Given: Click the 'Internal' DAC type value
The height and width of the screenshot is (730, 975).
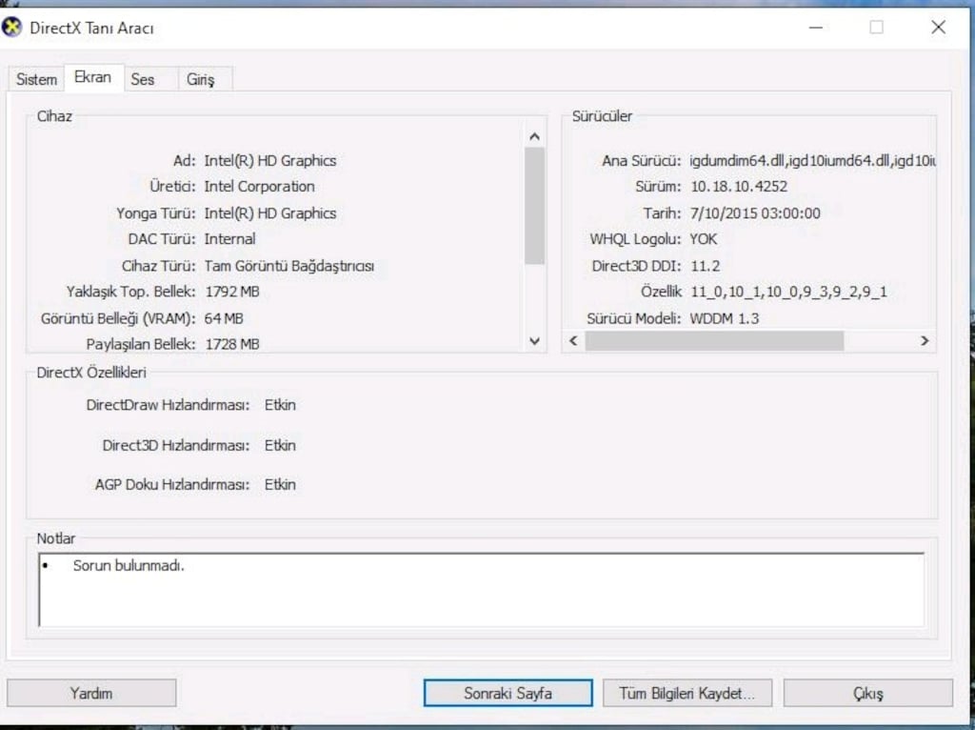Looking at the screenshot, I should [x=229, y=239].
